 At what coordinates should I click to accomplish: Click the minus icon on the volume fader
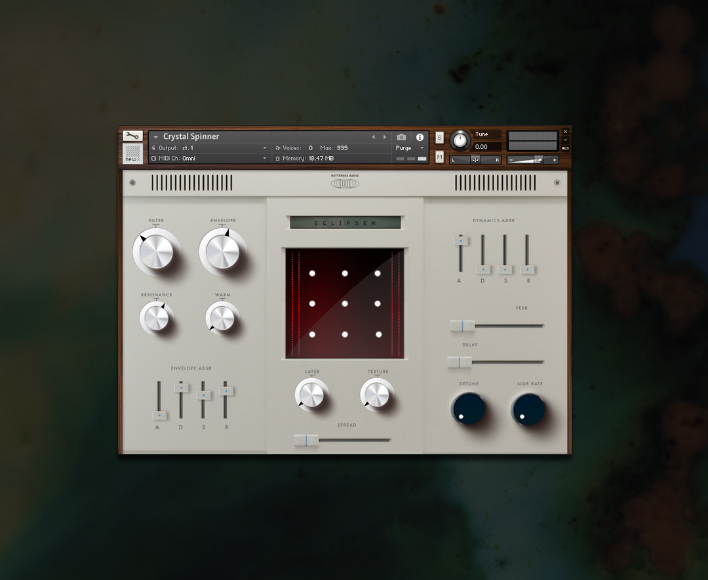[x=512, y=159]
